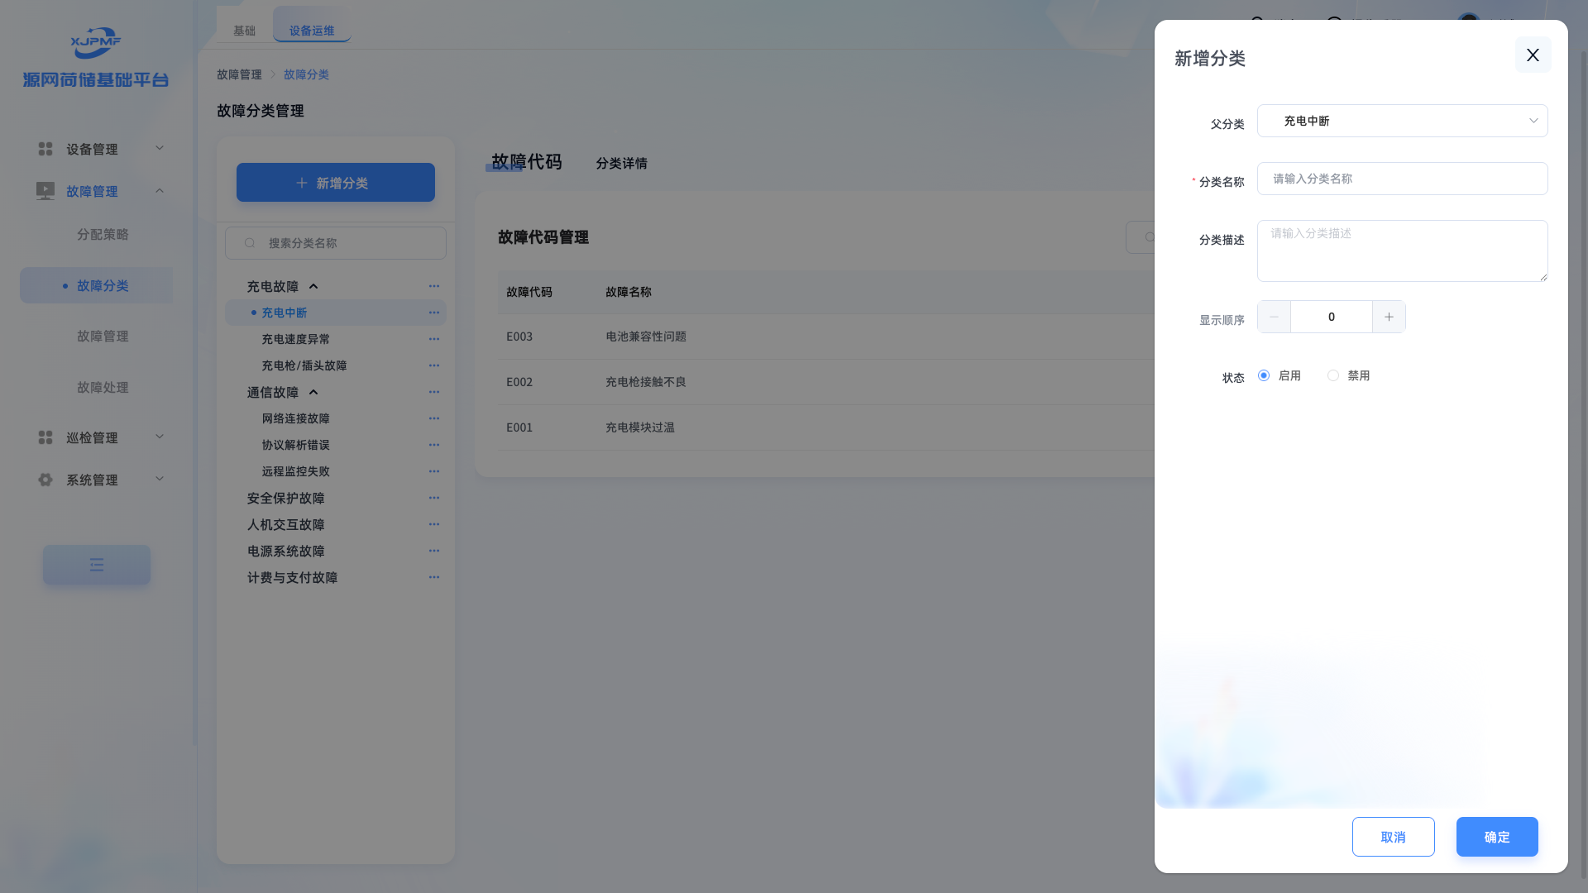The image size is (1588, 893).
Task: Collapse the 充电故障 tree node
Action: coord(313,286)
